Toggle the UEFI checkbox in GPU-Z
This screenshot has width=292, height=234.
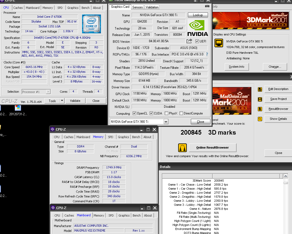[x=197, y=41]
